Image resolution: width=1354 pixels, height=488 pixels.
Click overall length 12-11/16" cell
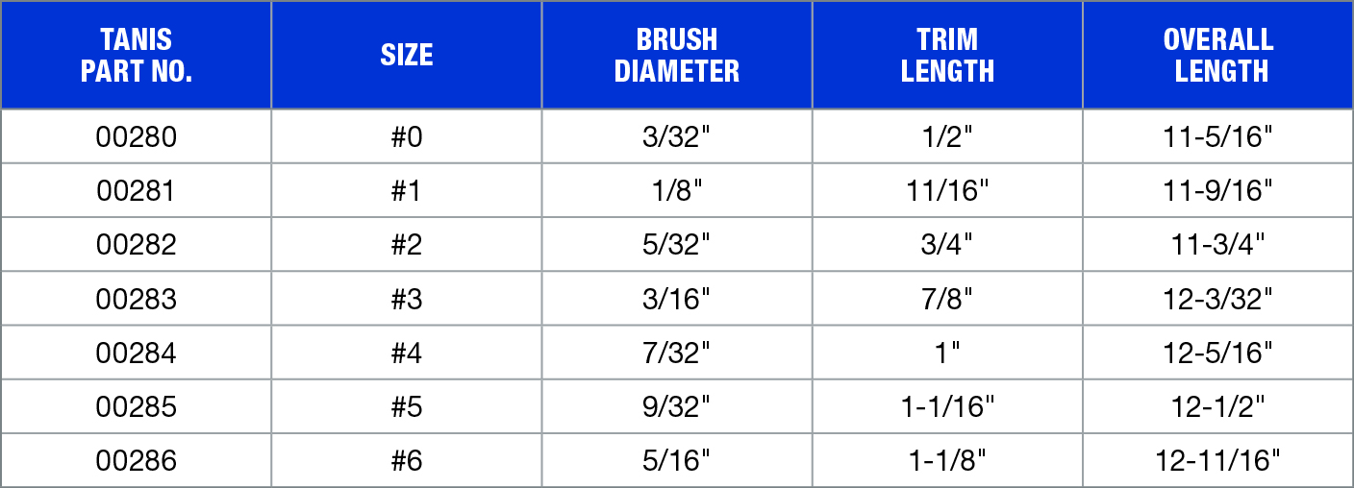[1217, 460]
